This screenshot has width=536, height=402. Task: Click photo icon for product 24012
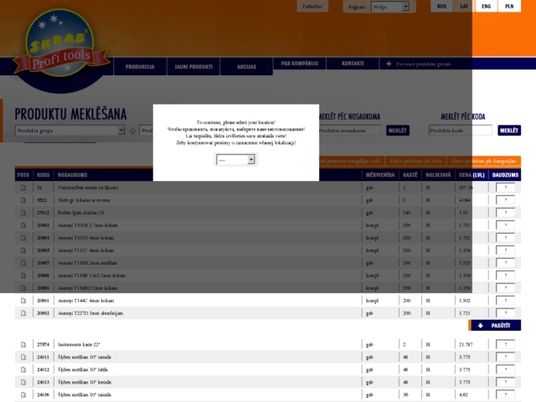pos(23,369)
